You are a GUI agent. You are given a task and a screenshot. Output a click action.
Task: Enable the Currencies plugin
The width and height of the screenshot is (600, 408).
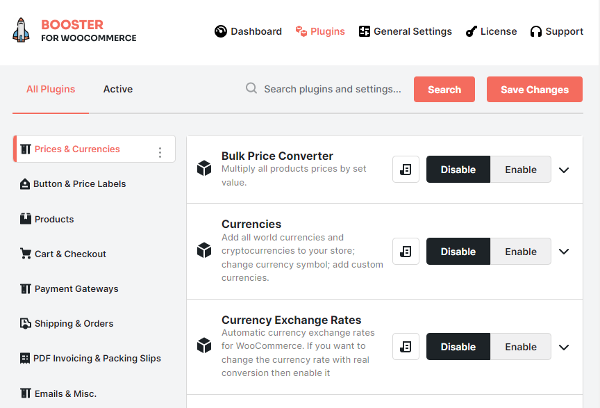(x=520, y=252)
